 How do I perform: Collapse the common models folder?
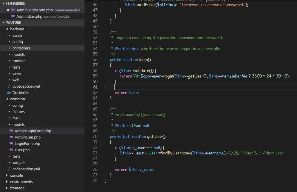[9, 124]
